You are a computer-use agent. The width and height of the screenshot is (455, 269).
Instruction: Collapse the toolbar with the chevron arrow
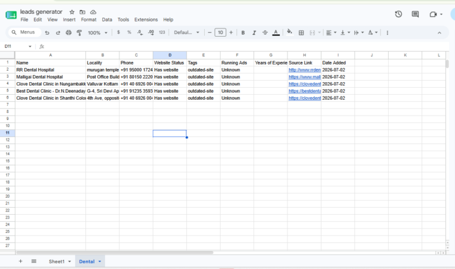[x=439, y=33]
